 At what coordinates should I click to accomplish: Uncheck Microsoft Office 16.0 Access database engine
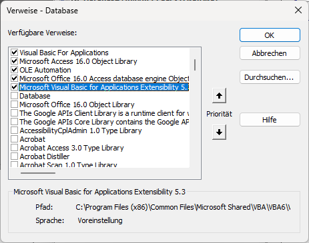[x=15, y=79]
